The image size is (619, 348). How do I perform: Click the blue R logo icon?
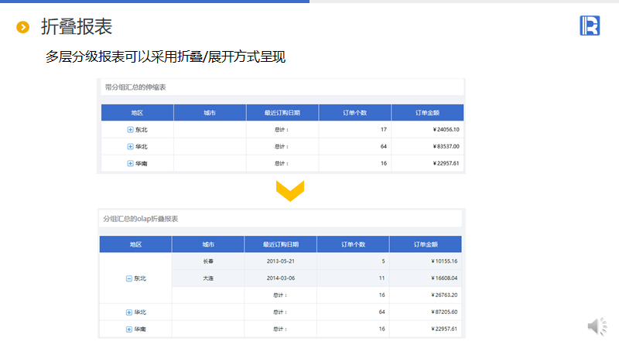pos(590,26)
